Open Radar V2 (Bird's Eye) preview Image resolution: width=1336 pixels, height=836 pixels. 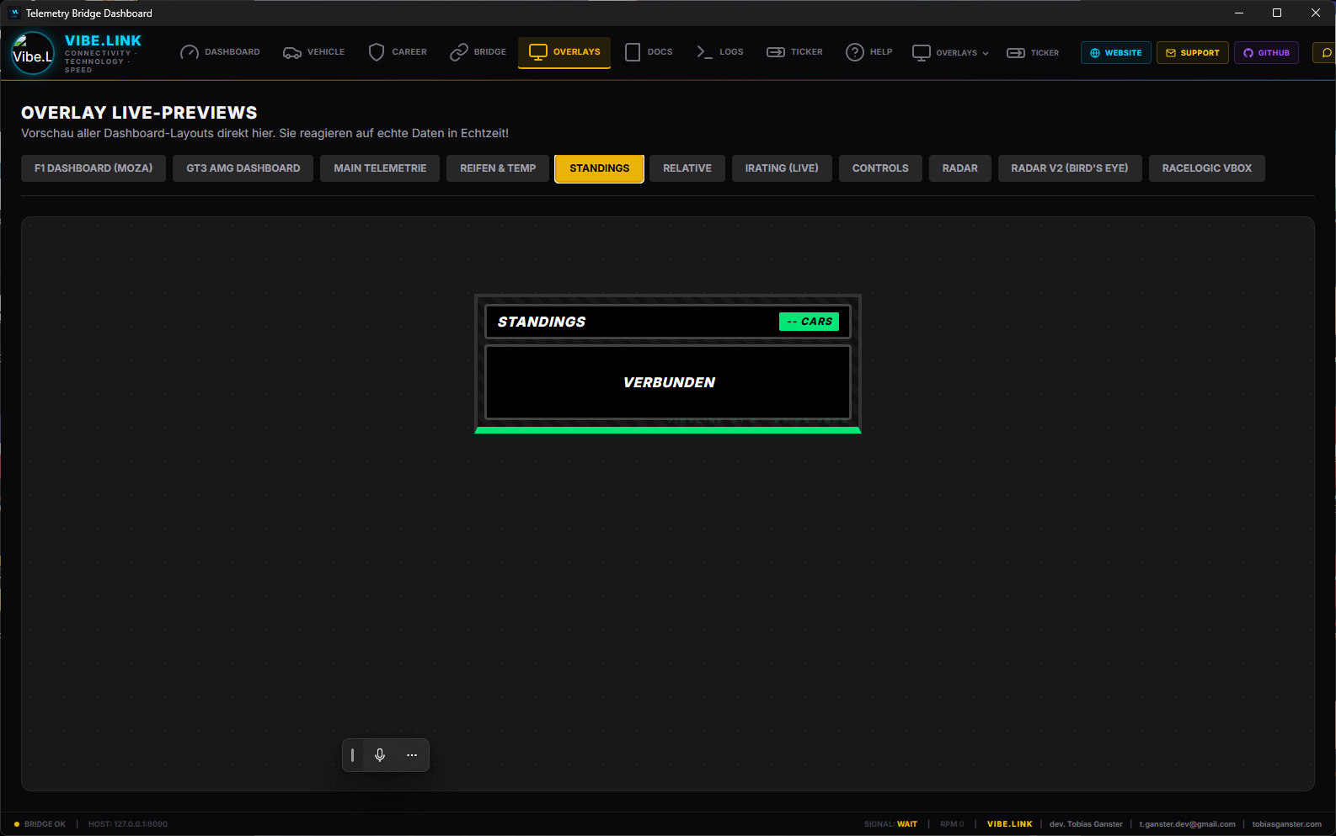[1070, 168]
